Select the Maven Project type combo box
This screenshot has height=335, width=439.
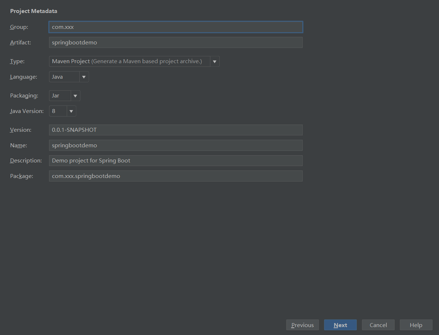pos(129,61)
